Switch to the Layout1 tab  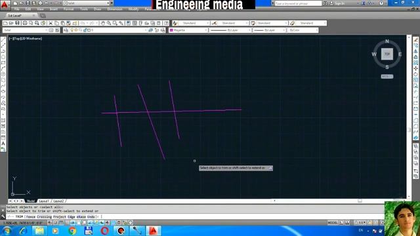44,201
